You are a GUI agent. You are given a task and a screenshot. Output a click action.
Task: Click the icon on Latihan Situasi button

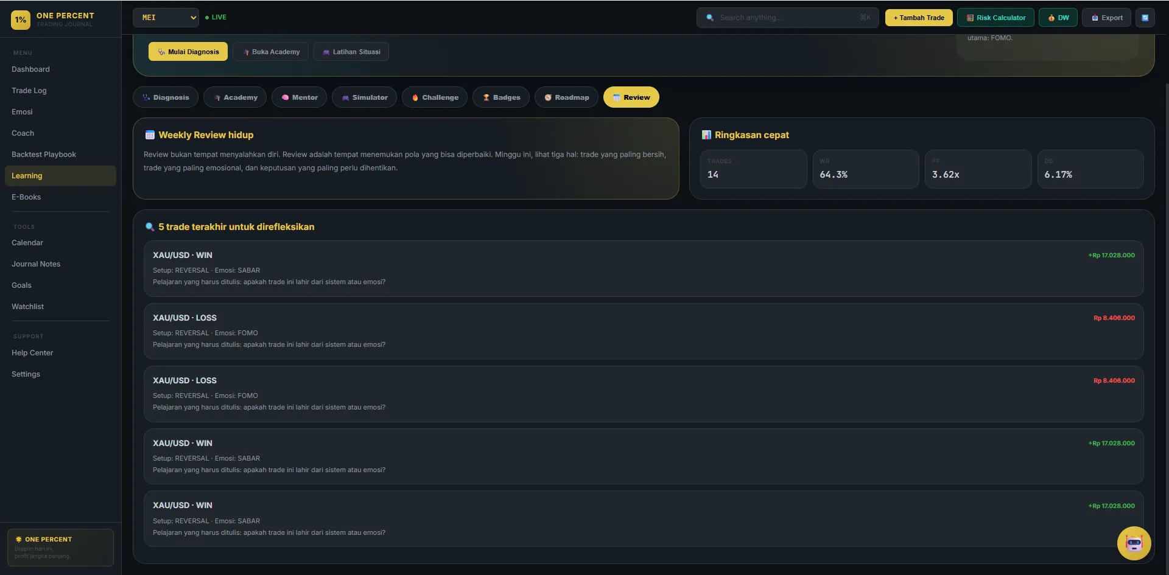click(326, 52)
